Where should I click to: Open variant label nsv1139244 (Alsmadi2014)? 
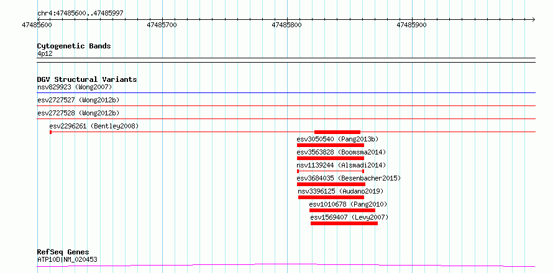[x=341, y=165]
